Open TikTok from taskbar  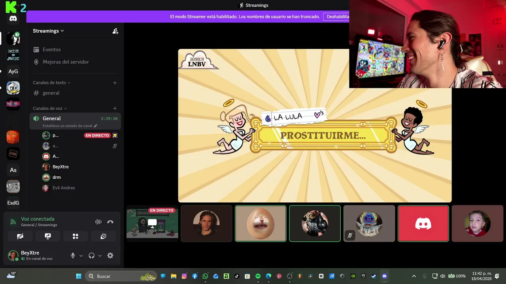(x=237, y=276)
